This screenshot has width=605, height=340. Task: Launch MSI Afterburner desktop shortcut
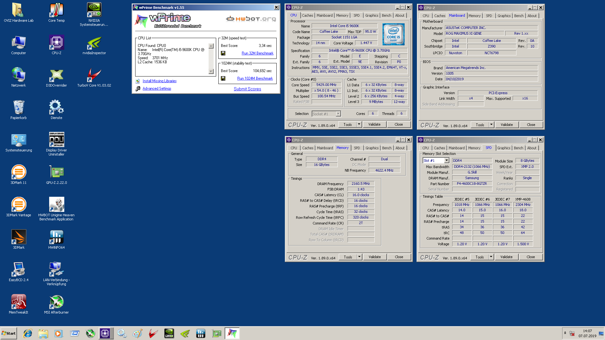tap(56, 304)
